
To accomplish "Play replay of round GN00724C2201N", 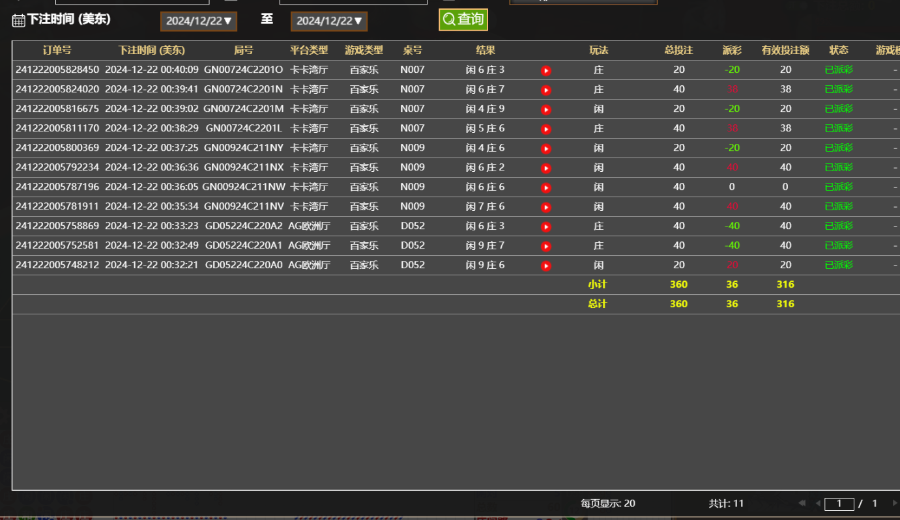I will 546,90.
